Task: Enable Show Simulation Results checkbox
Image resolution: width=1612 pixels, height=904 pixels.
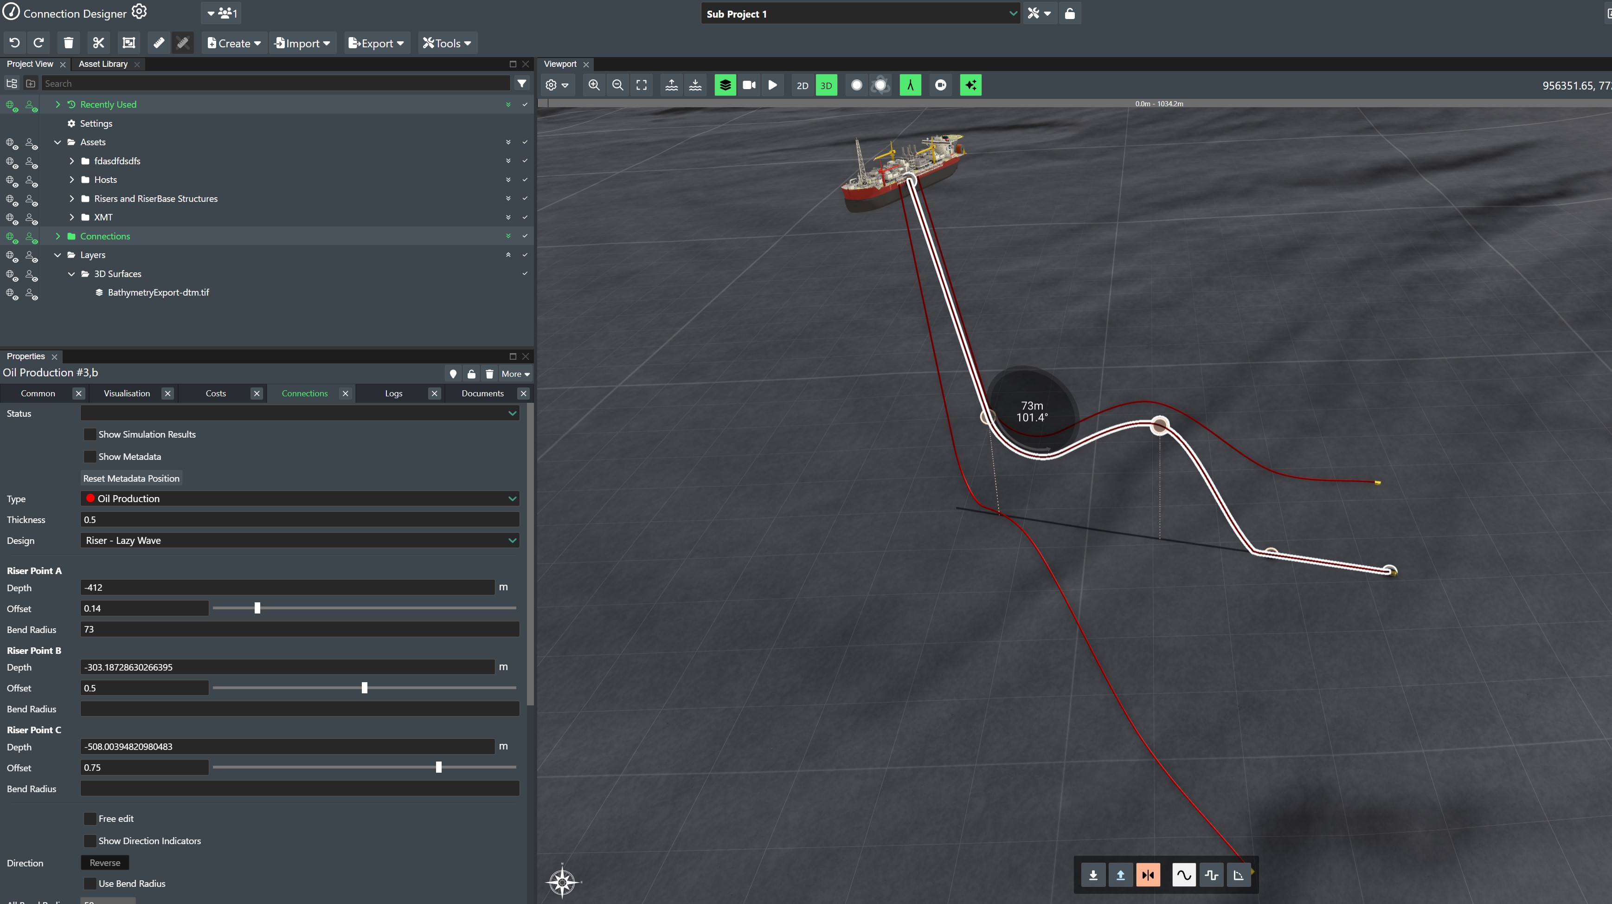Action: click(x=90, y=434)
